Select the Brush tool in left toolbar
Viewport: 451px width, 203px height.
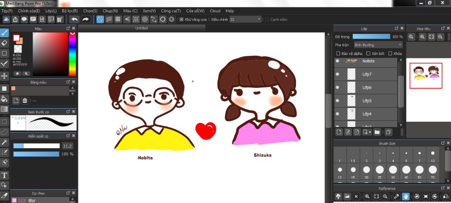(x=4, y=33)
